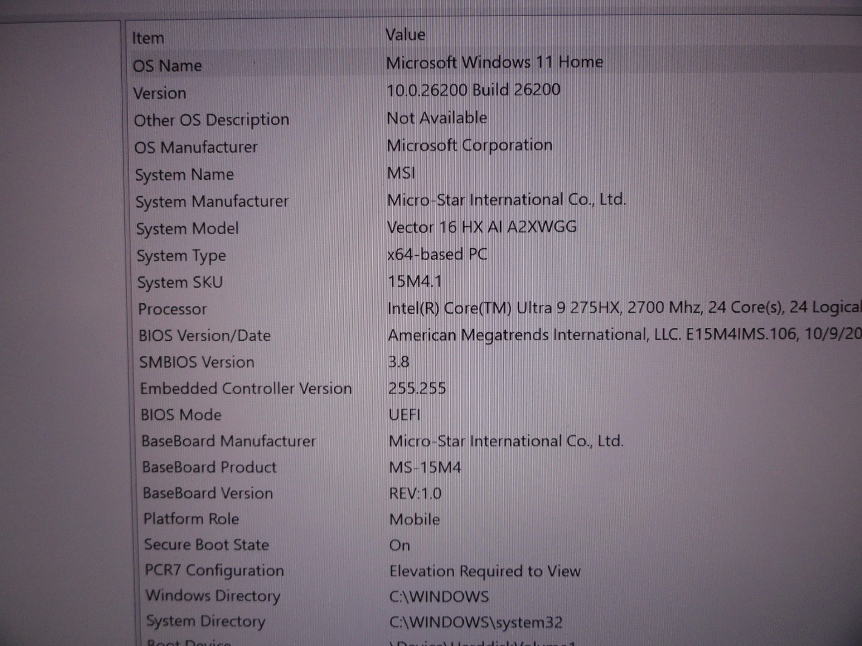
Task: Select the System Model label
Action: pyautogui.click(x=187, y=229)
